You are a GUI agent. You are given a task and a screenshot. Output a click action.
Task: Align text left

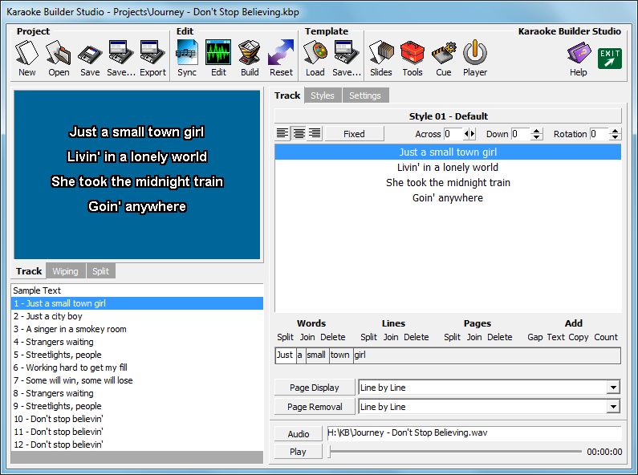[x=282, y=133]
